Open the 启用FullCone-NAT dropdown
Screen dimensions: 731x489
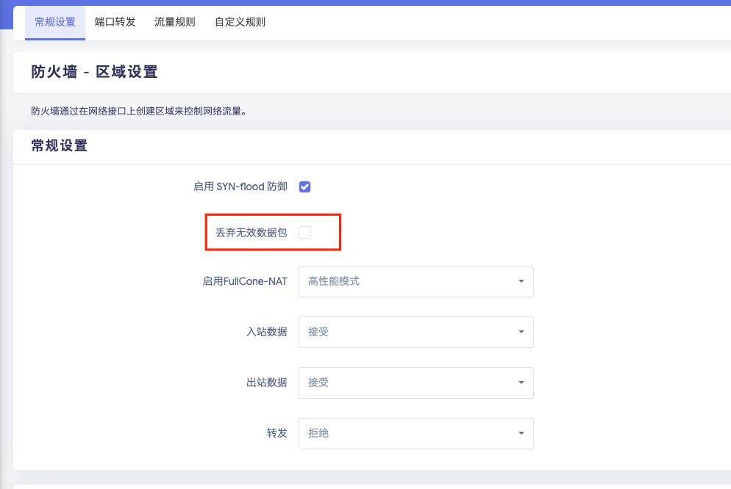[x=416, y=281]
